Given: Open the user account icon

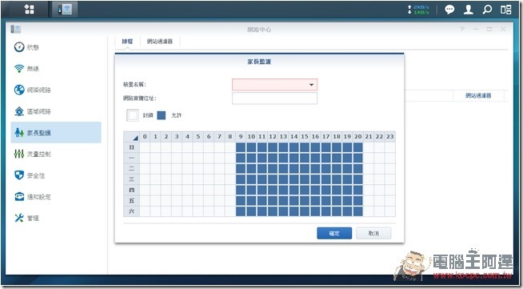Looking at the screenshot, I should click(x=469, y=10).
